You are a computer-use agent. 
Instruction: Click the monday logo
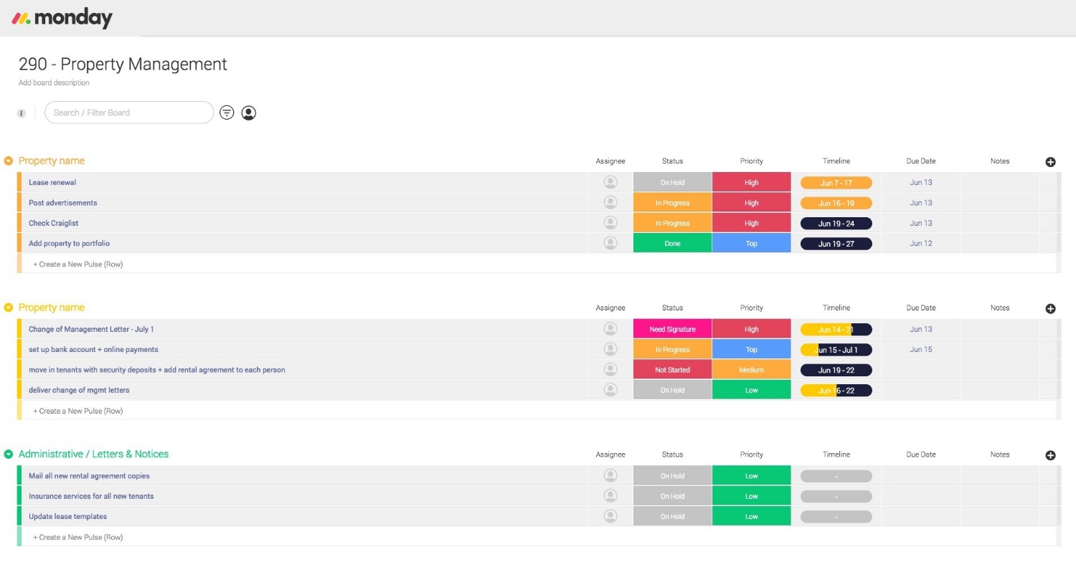pos(62,18)
